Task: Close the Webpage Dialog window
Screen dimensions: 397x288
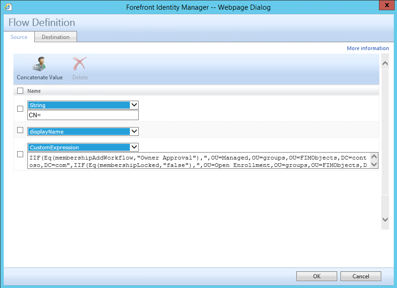Action: (x=387, y=5)
